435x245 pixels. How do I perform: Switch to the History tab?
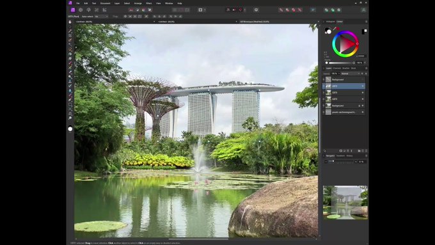click(x=349, y=155)
